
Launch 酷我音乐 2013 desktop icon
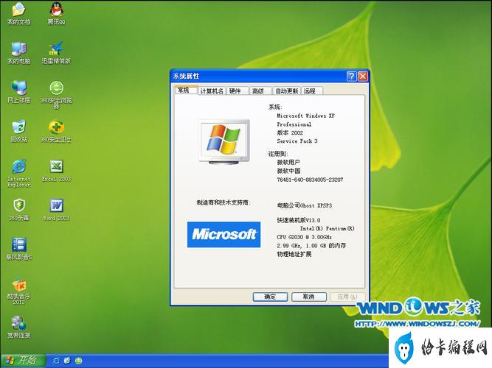[19, 291]
